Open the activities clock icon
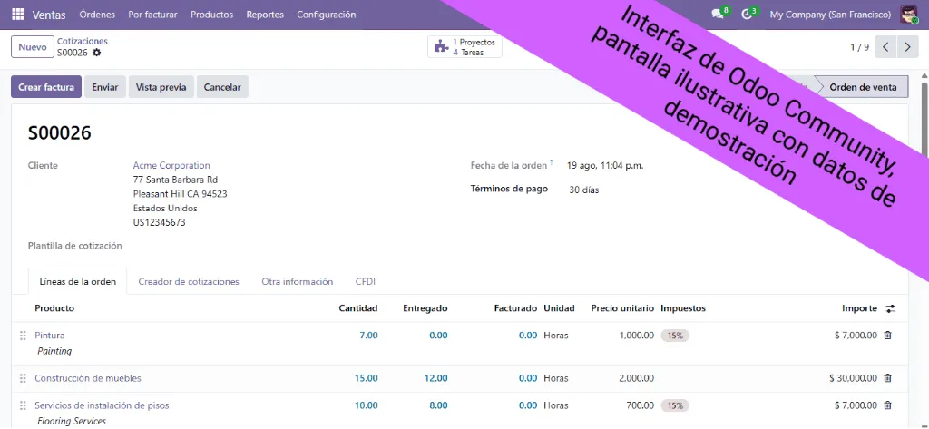This screenshot has height=429, width=929. [748, 15]
